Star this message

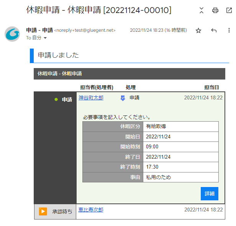coord(198,31)
